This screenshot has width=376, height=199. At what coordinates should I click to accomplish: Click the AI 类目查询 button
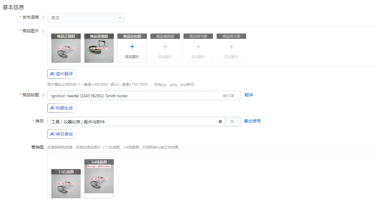(x=61, y=134)
